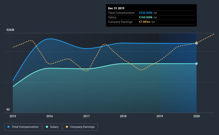This screenshot has width=219, height=135.
Task: Click the 2018 x-axis label
Action: tap(123, 116)
